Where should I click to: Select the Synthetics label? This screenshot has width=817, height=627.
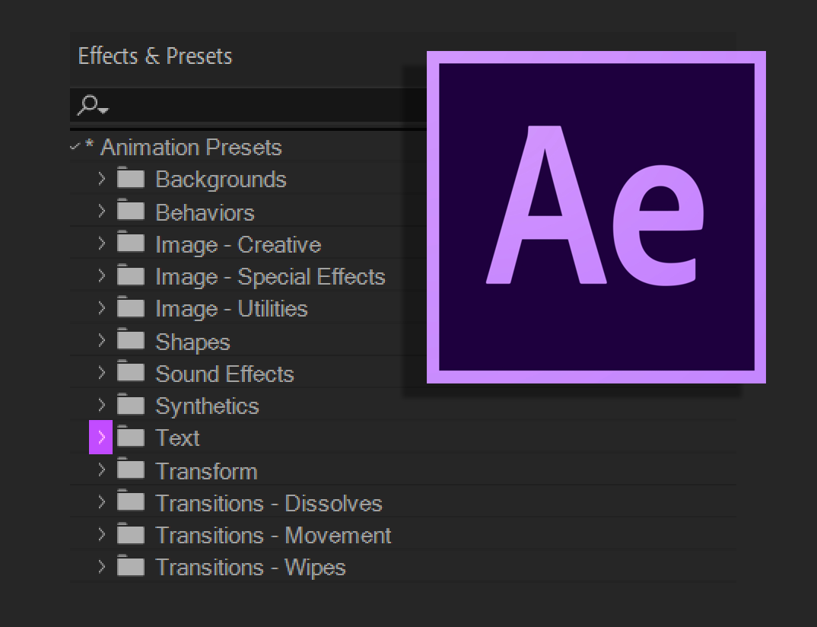pyautogui.click(x=207, y=406)
